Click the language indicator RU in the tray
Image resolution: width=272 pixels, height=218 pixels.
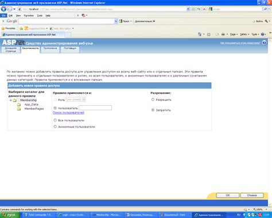tap(239, 215)
